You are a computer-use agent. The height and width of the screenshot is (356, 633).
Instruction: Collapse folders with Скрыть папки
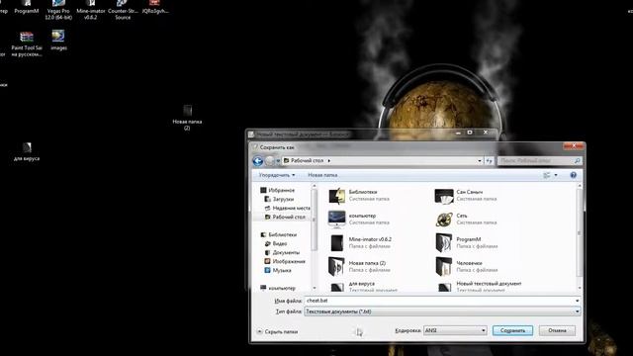(x=278, y=332)
